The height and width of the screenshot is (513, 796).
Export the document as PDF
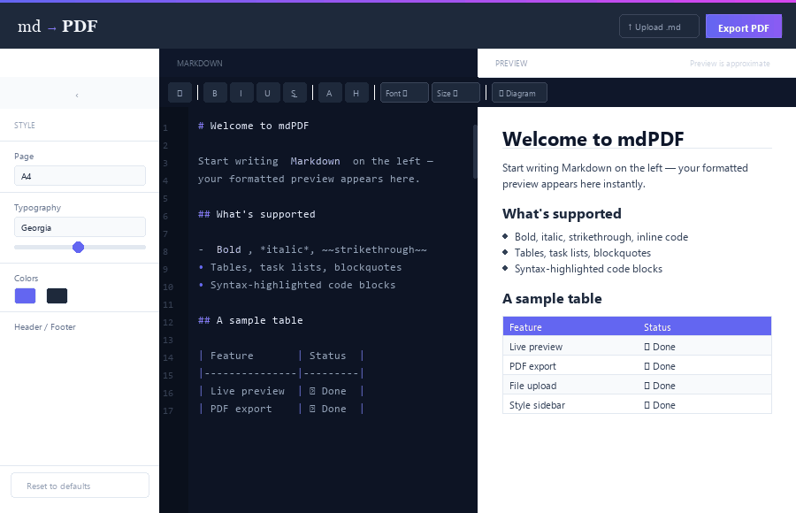[x=743, y=26]
